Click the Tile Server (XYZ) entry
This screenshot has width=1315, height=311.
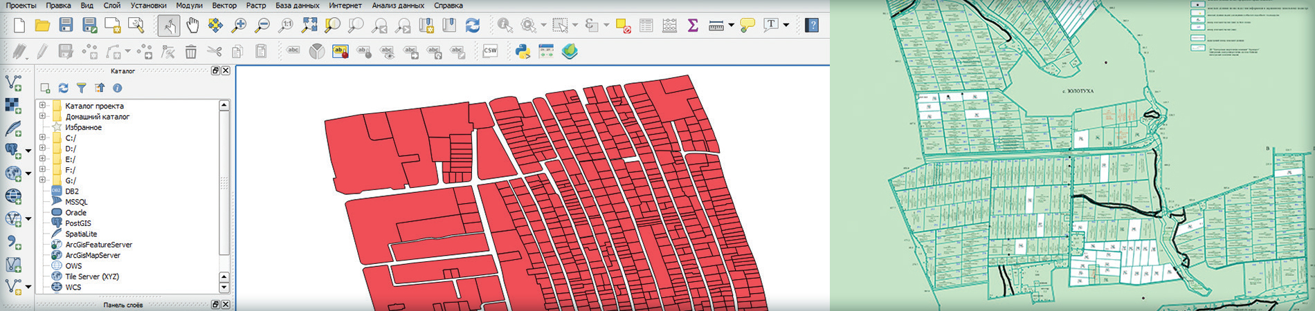(91, 276)
